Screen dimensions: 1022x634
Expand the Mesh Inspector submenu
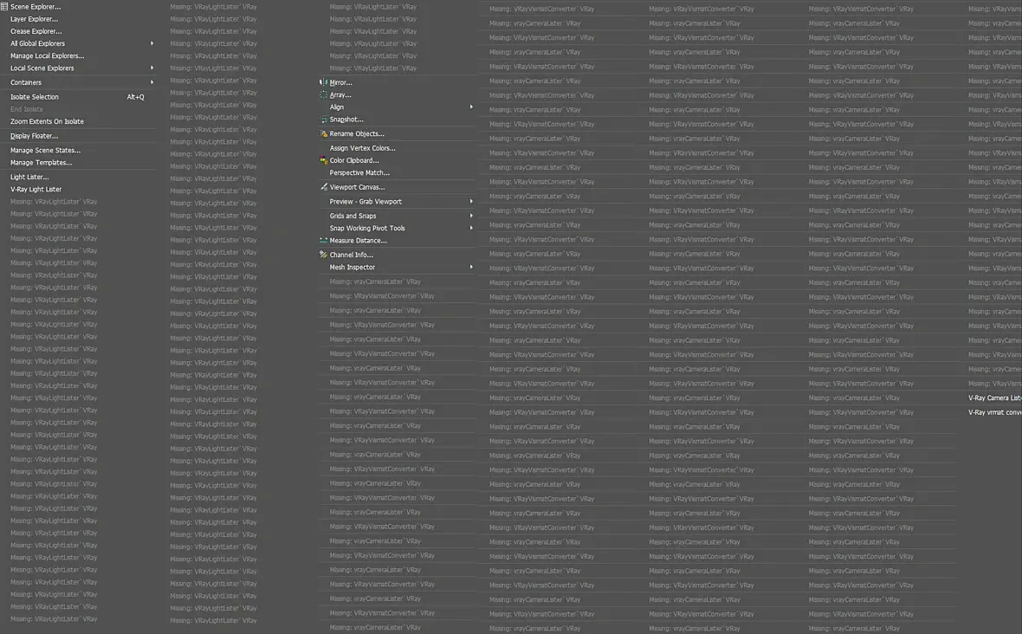[x=470, y=267]
